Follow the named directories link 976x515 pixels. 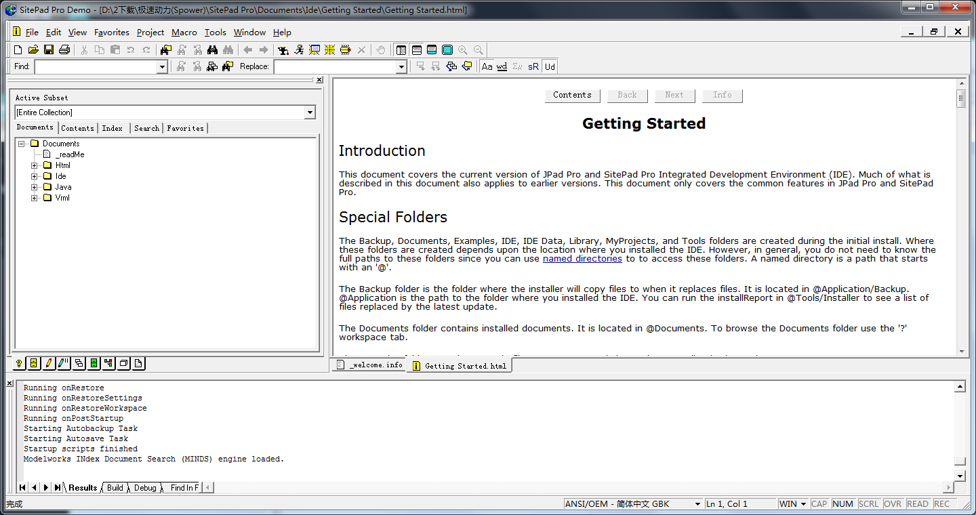tap(582, 258)
